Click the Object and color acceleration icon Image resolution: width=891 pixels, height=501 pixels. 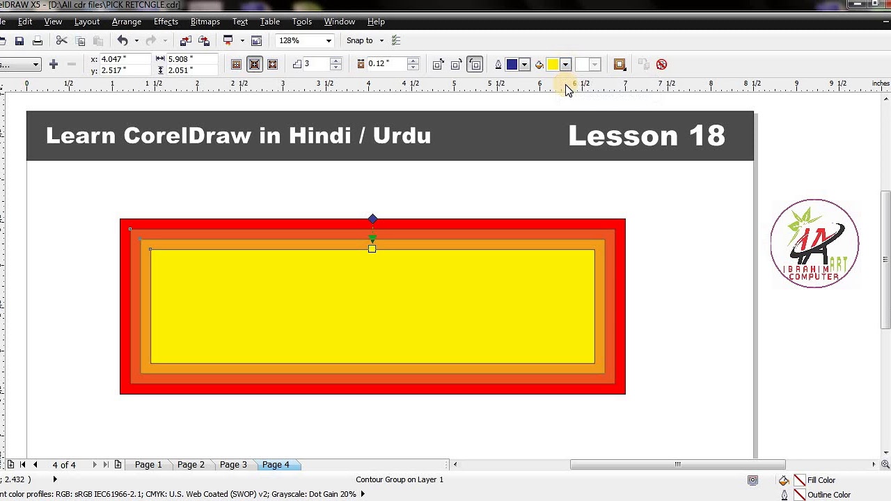click(620, 65)
